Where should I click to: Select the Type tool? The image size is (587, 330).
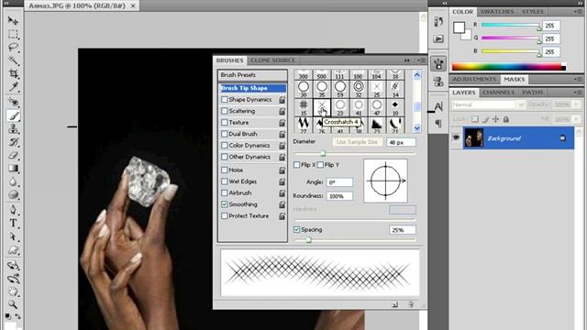(x=13, y=223)
